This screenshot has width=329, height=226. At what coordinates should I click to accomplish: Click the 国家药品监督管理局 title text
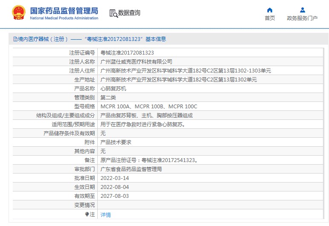click(64, 10)
